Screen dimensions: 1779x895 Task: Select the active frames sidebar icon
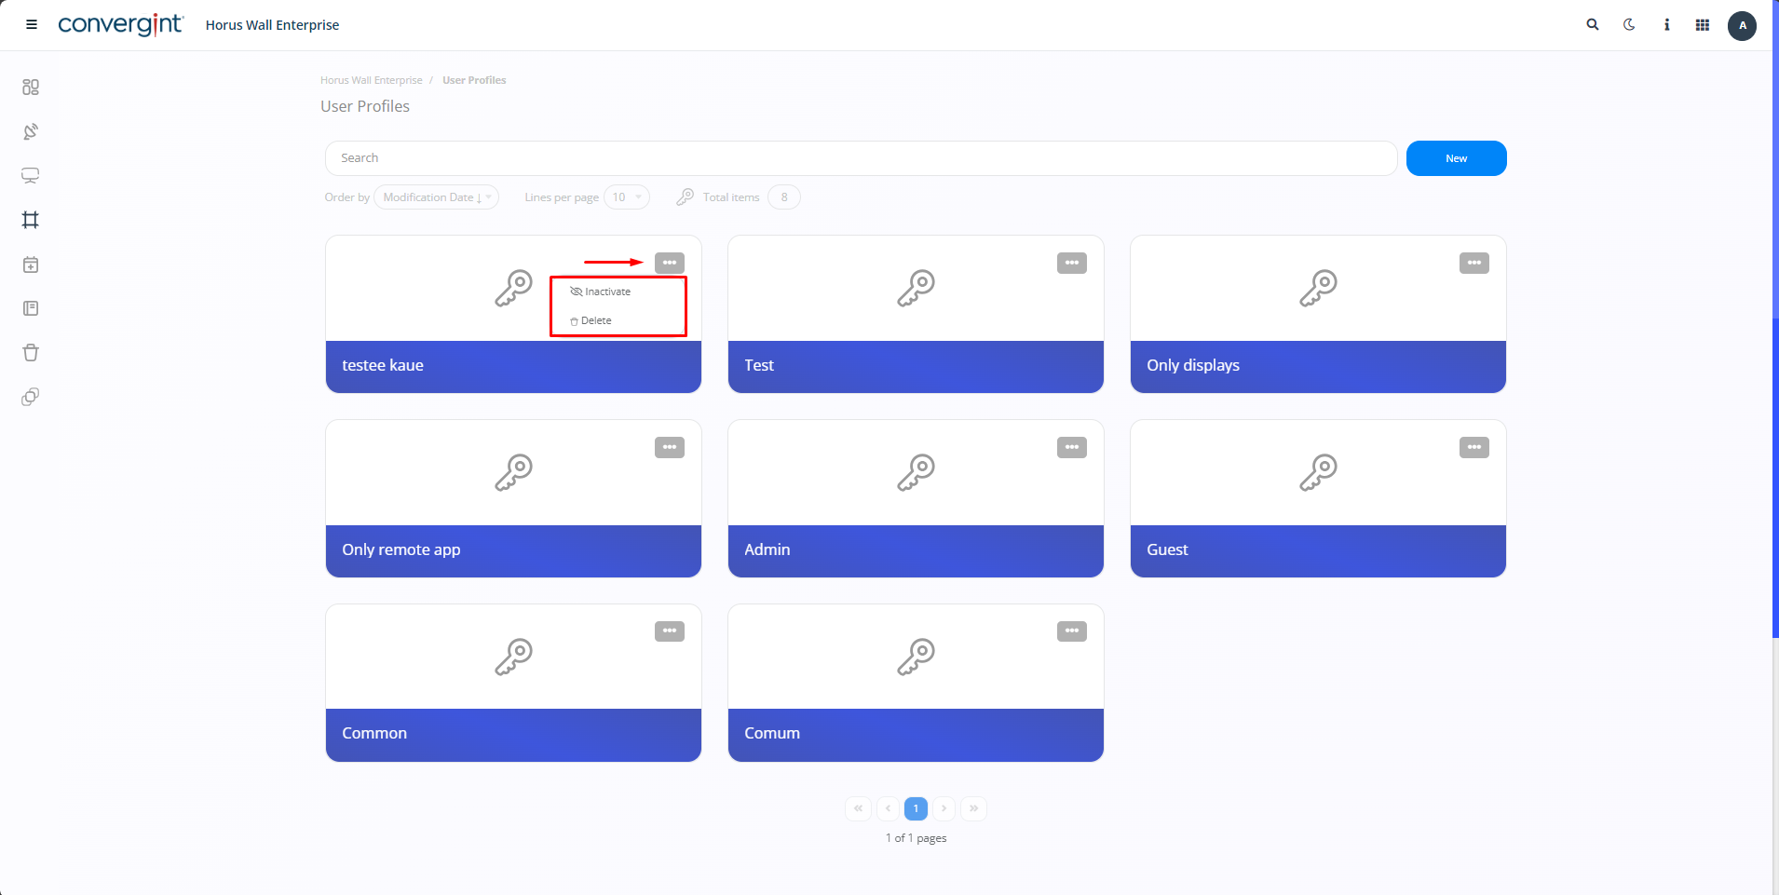(31, 220)
